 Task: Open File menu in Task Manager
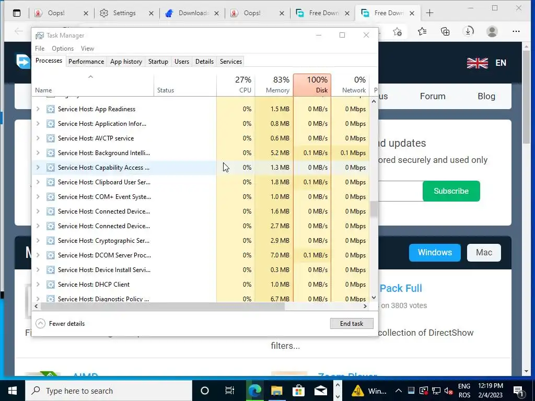[x=40, y=49]
